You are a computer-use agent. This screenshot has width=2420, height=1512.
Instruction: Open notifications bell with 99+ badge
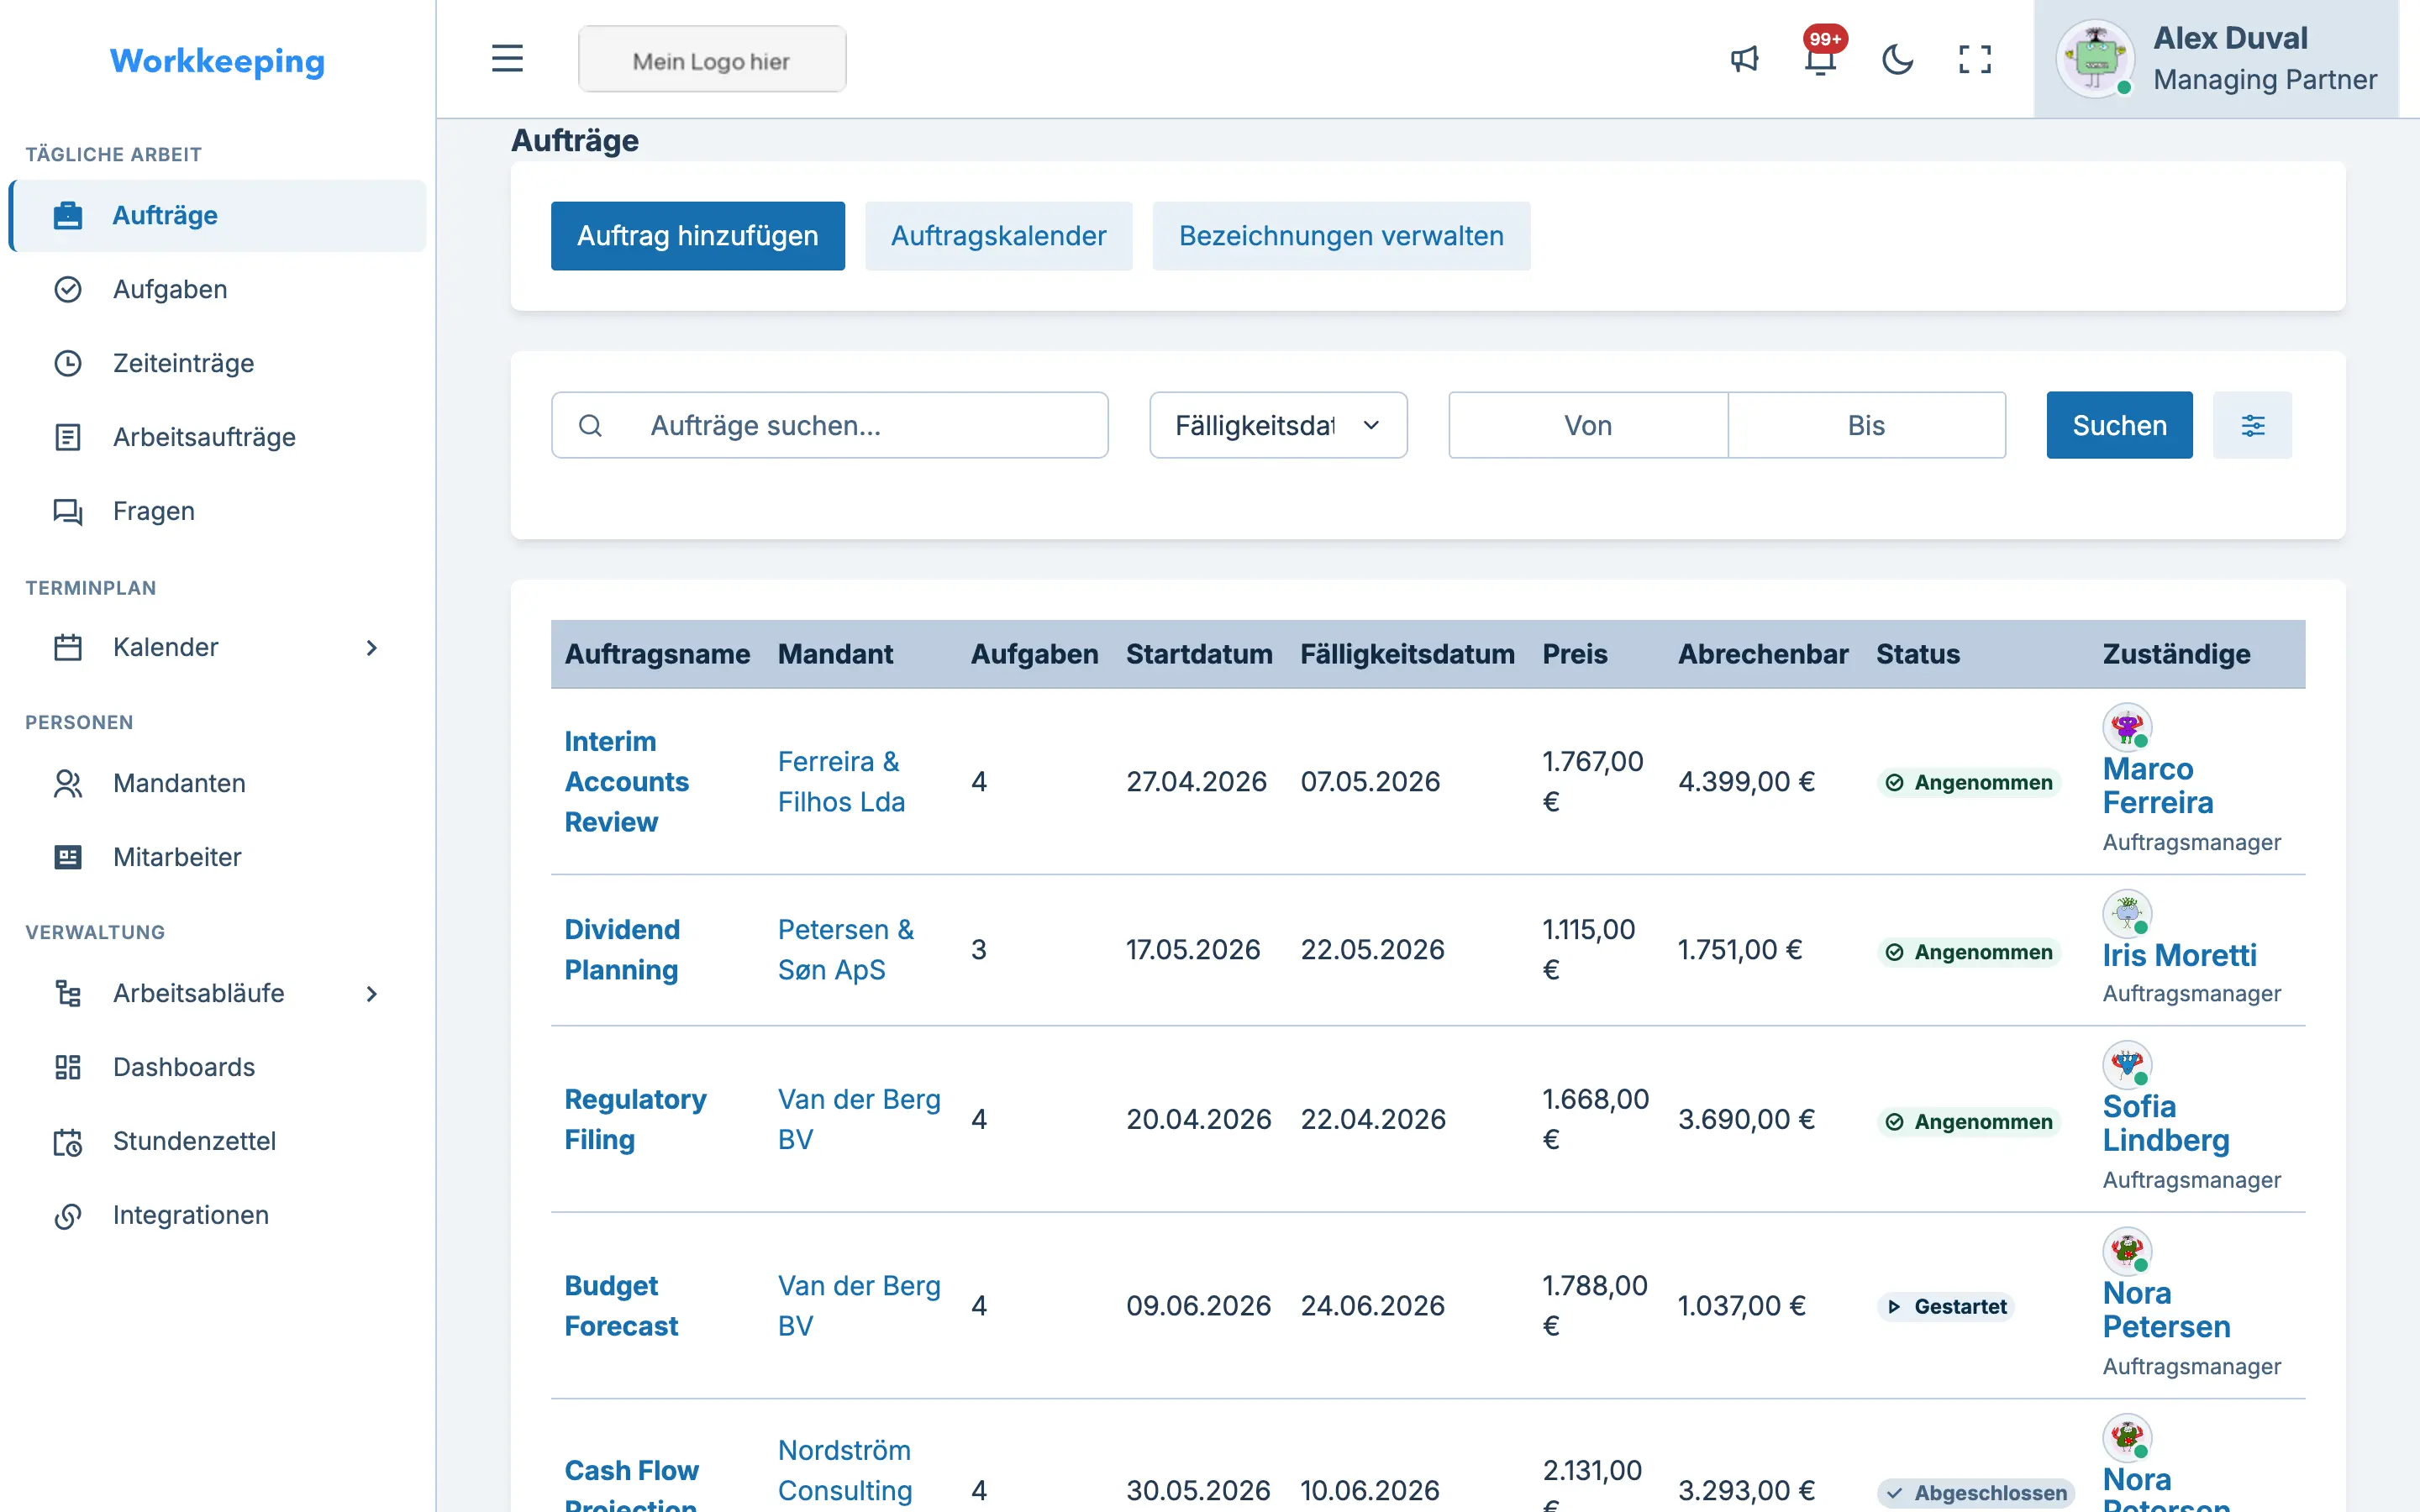[x=1821, y=59]
